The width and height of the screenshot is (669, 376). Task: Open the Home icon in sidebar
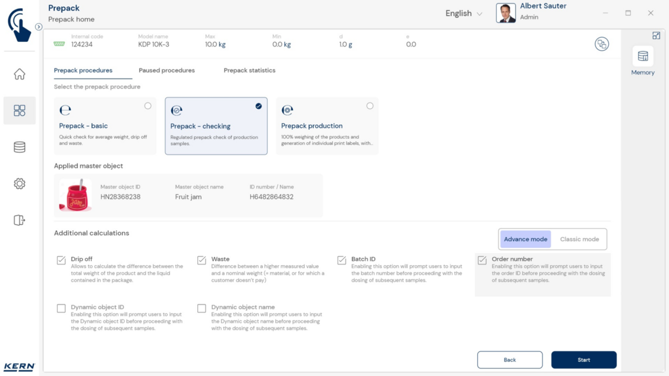pos(20,74)
